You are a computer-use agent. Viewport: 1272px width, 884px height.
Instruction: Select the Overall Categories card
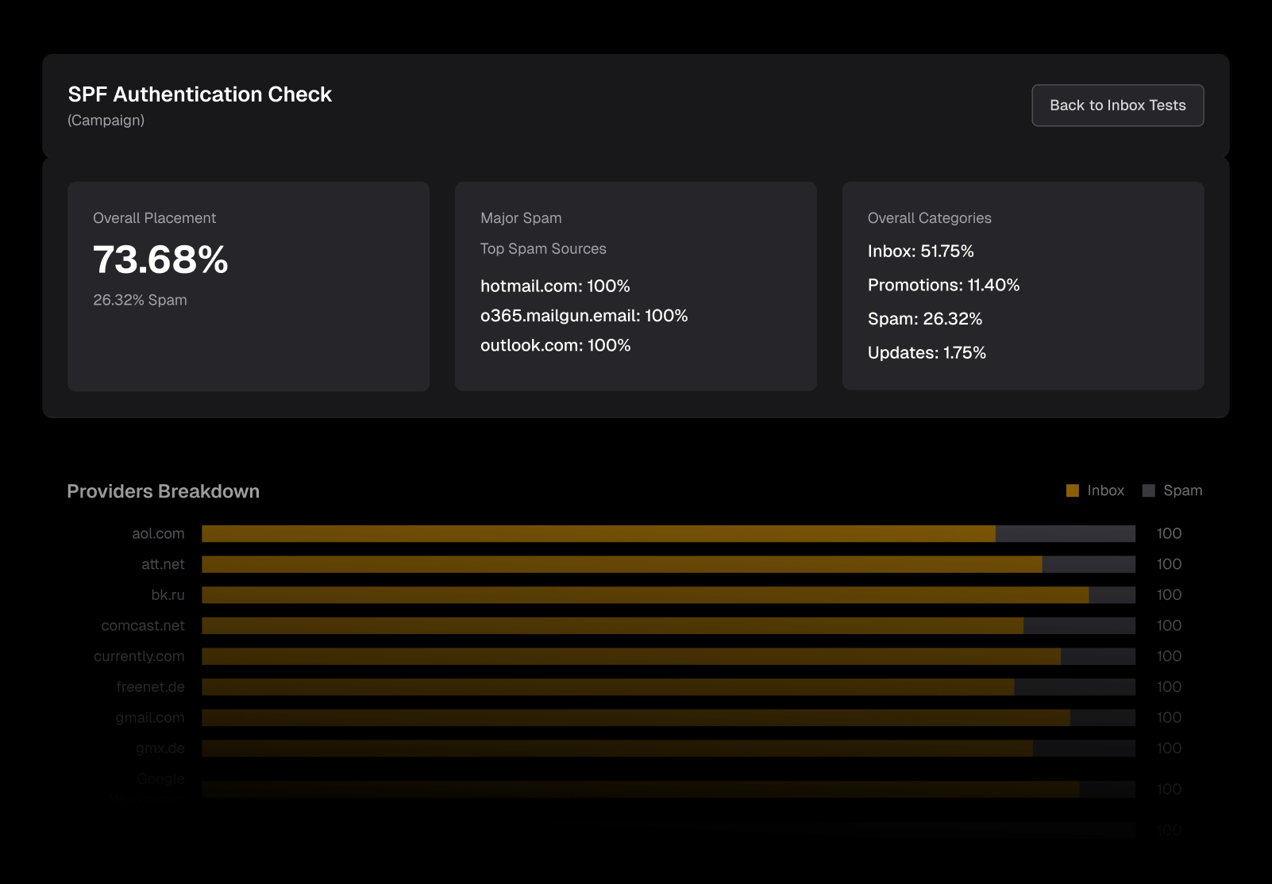1023,286
